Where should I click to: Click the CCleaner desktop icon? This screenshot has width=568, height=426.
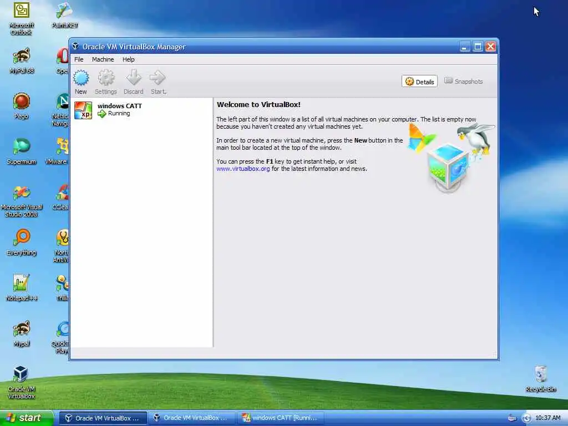click(x=63, y=192)
